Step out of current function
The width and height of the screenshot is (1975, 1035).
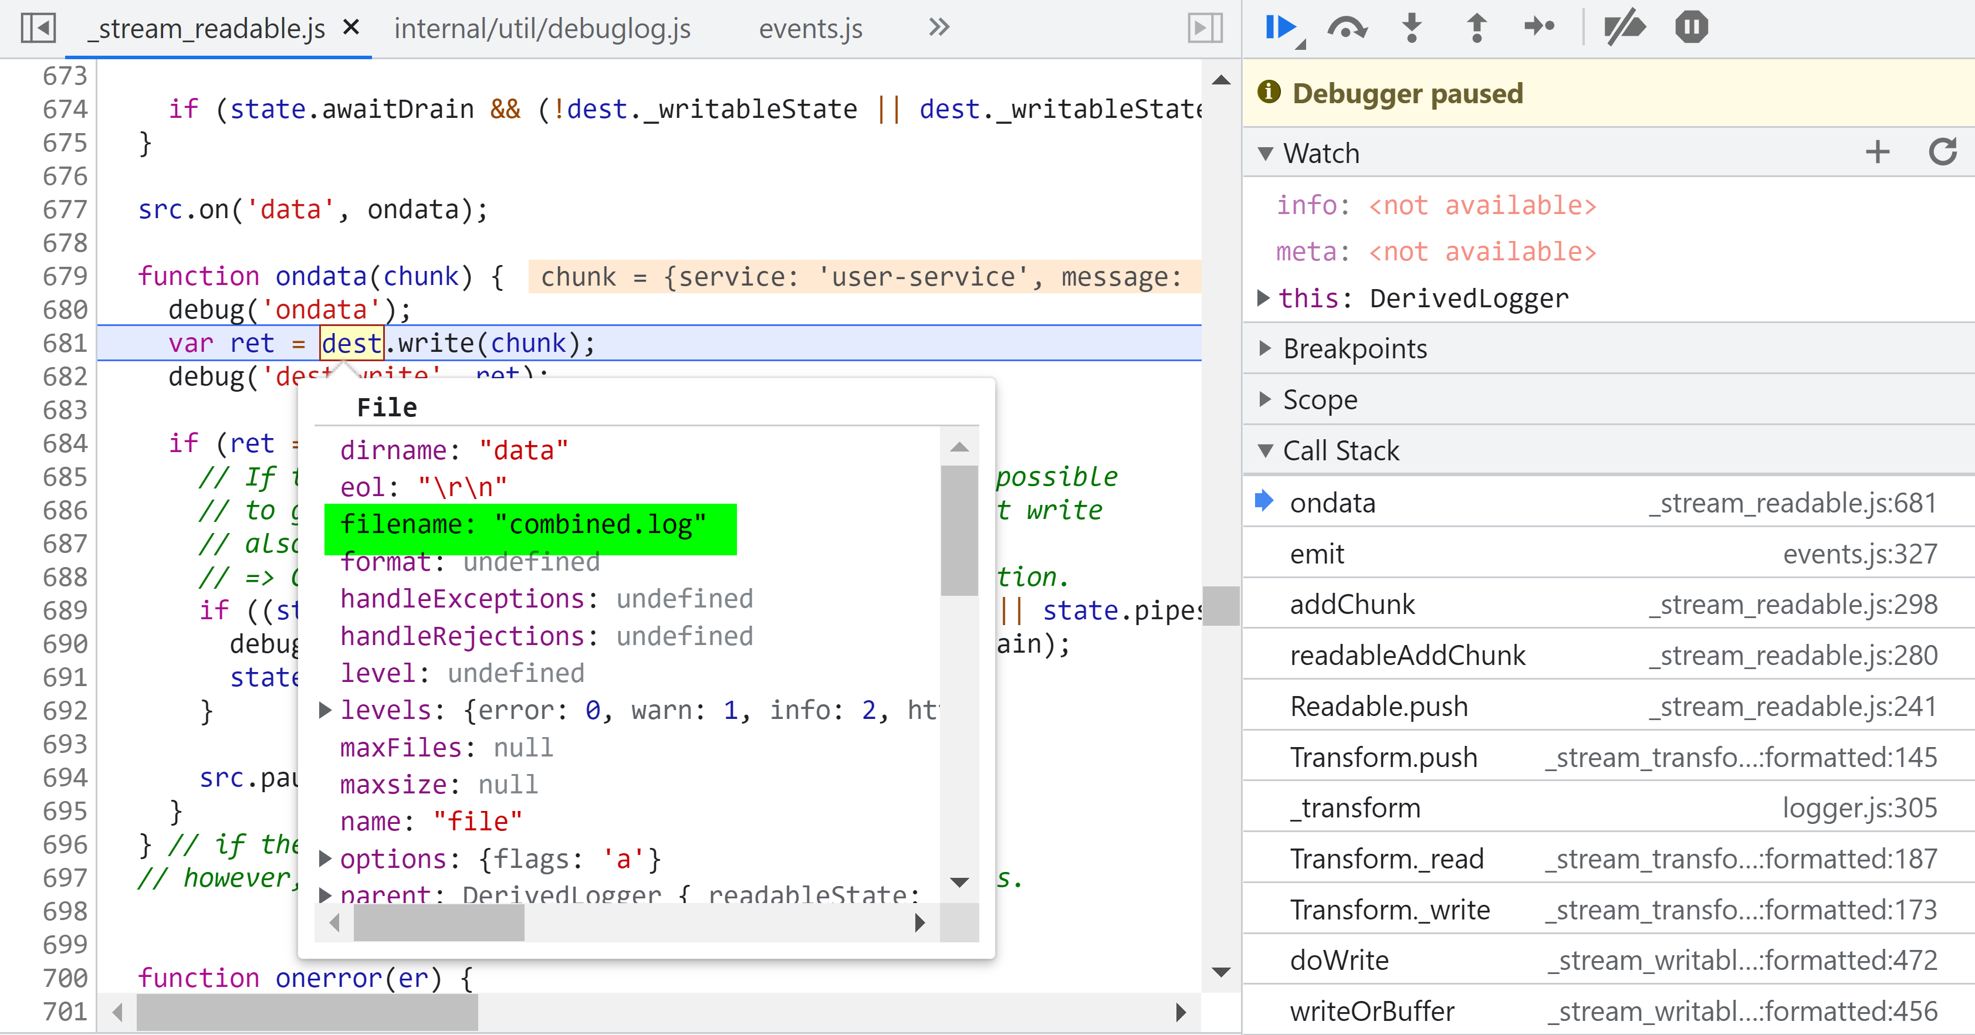pyautogui.click(x=1476, y=28)
